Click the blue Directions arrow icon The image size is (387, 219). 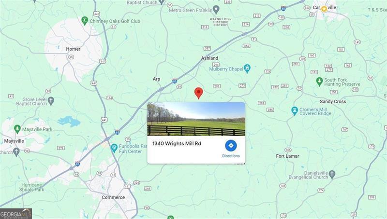point(231,145)
